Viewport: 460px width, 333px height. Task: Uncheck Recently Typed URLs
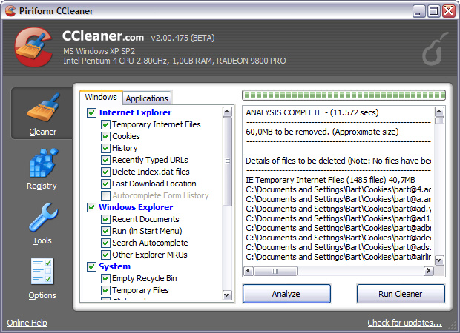105,160
